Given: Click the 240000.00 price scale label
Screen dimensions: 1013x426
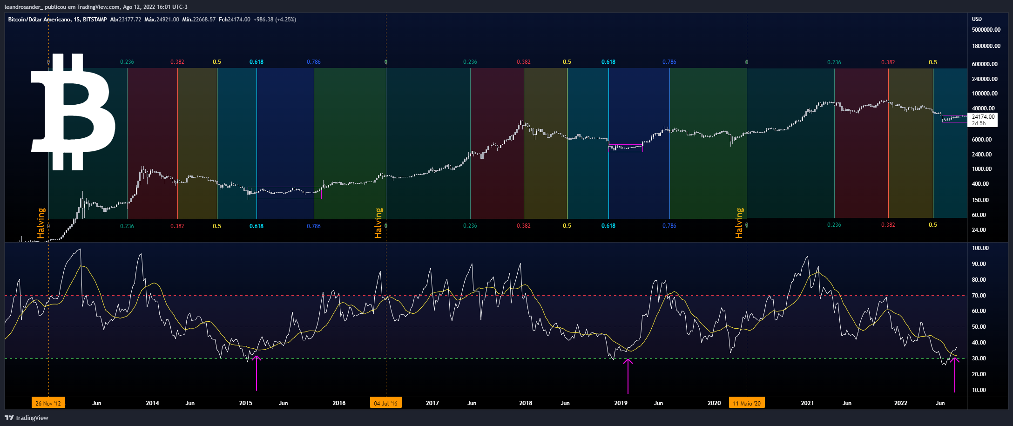Looking at the screenshot, I should [985, 79].
